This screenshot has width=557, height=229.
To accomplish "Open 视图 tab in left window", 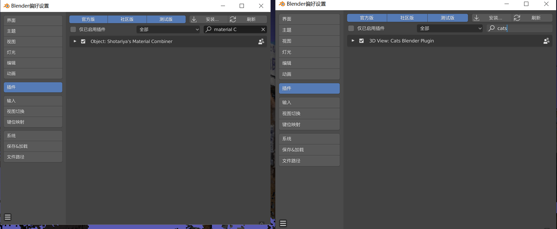I will (x=33, y=42).
